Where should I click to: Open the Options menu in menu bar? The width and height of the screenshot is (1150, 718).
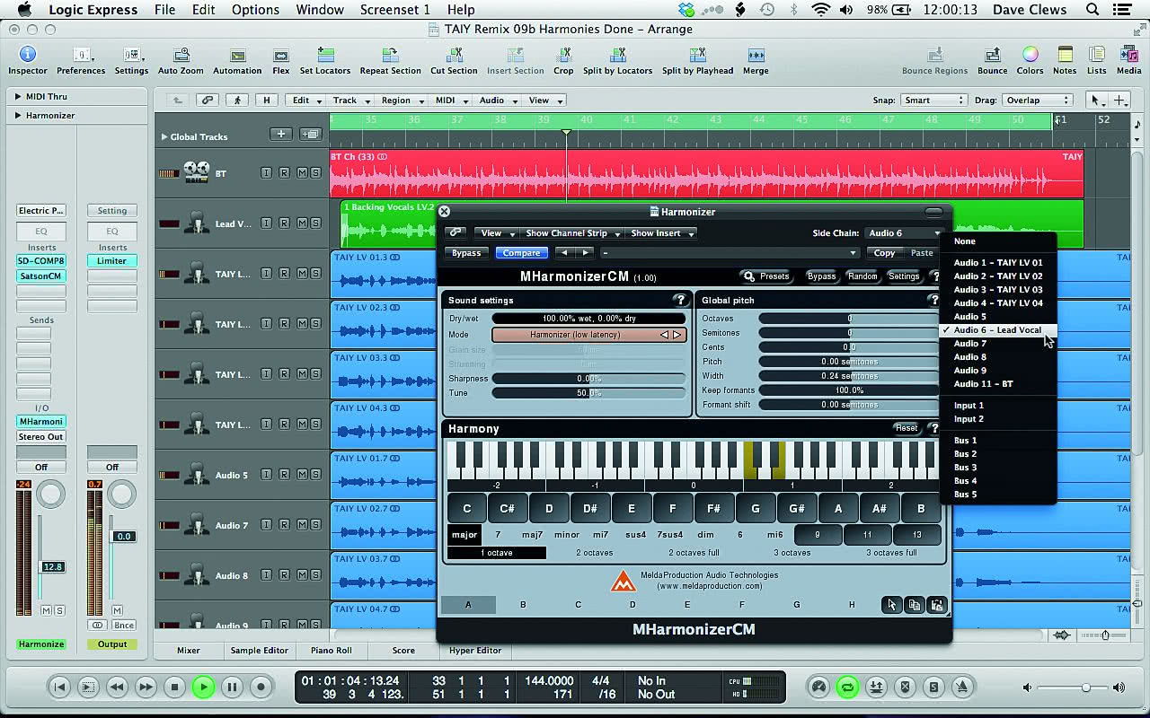tap(255, 10)
